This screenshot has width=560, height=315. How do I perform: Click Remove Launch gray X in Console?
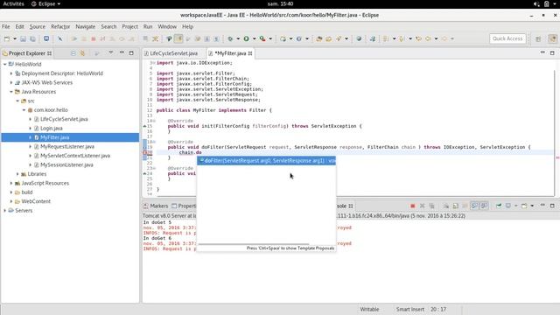tap(422, 206)
